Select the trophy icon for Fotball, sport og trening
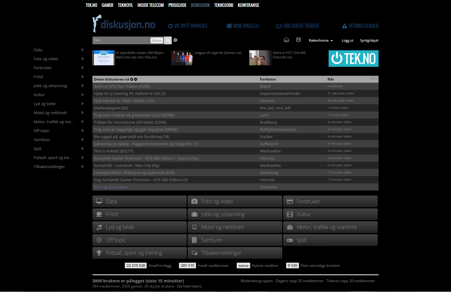 (99, 252)
